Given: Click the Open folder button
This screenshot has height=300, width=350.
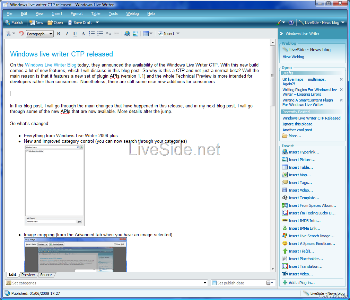Looking at the screenshot, I should click(55, 23).
